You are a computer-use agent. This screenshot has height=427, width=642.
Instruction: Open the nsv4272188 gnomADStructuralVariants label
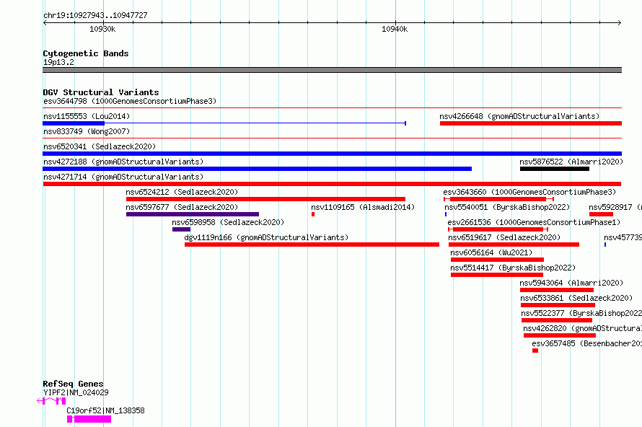pos(123,162)
